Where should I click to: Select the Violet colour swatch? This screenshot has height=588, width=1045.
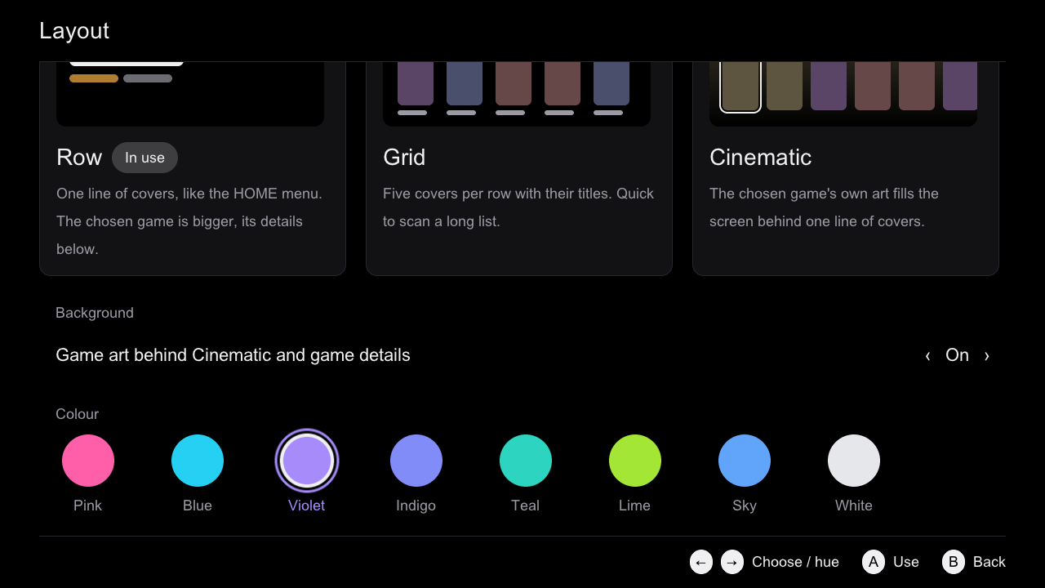point(307,461)
